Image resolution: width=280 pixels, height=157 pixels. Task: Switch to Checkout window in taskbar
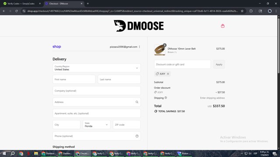82,154
